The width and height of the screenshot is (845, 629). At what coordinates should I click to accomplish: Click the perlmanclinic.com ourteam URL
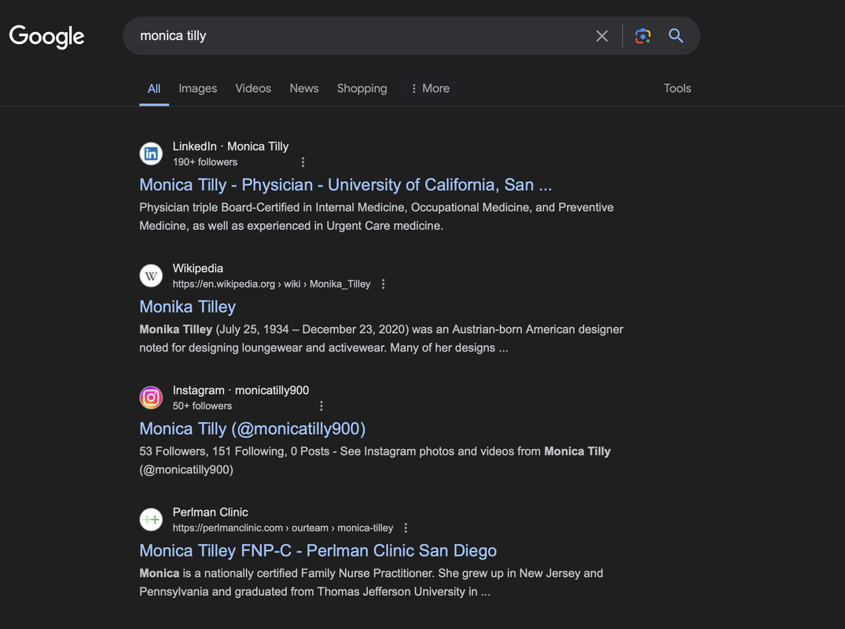point(282,528)
